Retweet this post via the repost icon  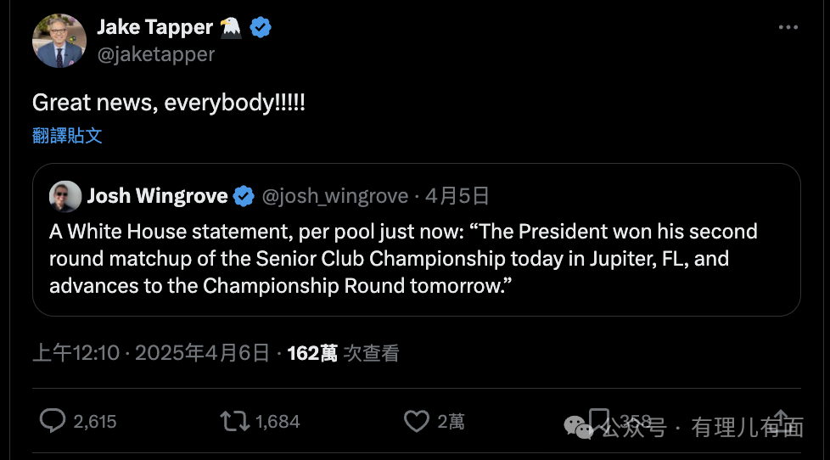[233, 420]
